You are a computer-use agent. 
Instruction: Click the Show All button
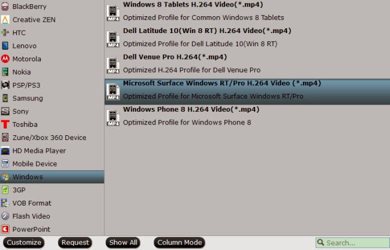[x=123, y=243]
